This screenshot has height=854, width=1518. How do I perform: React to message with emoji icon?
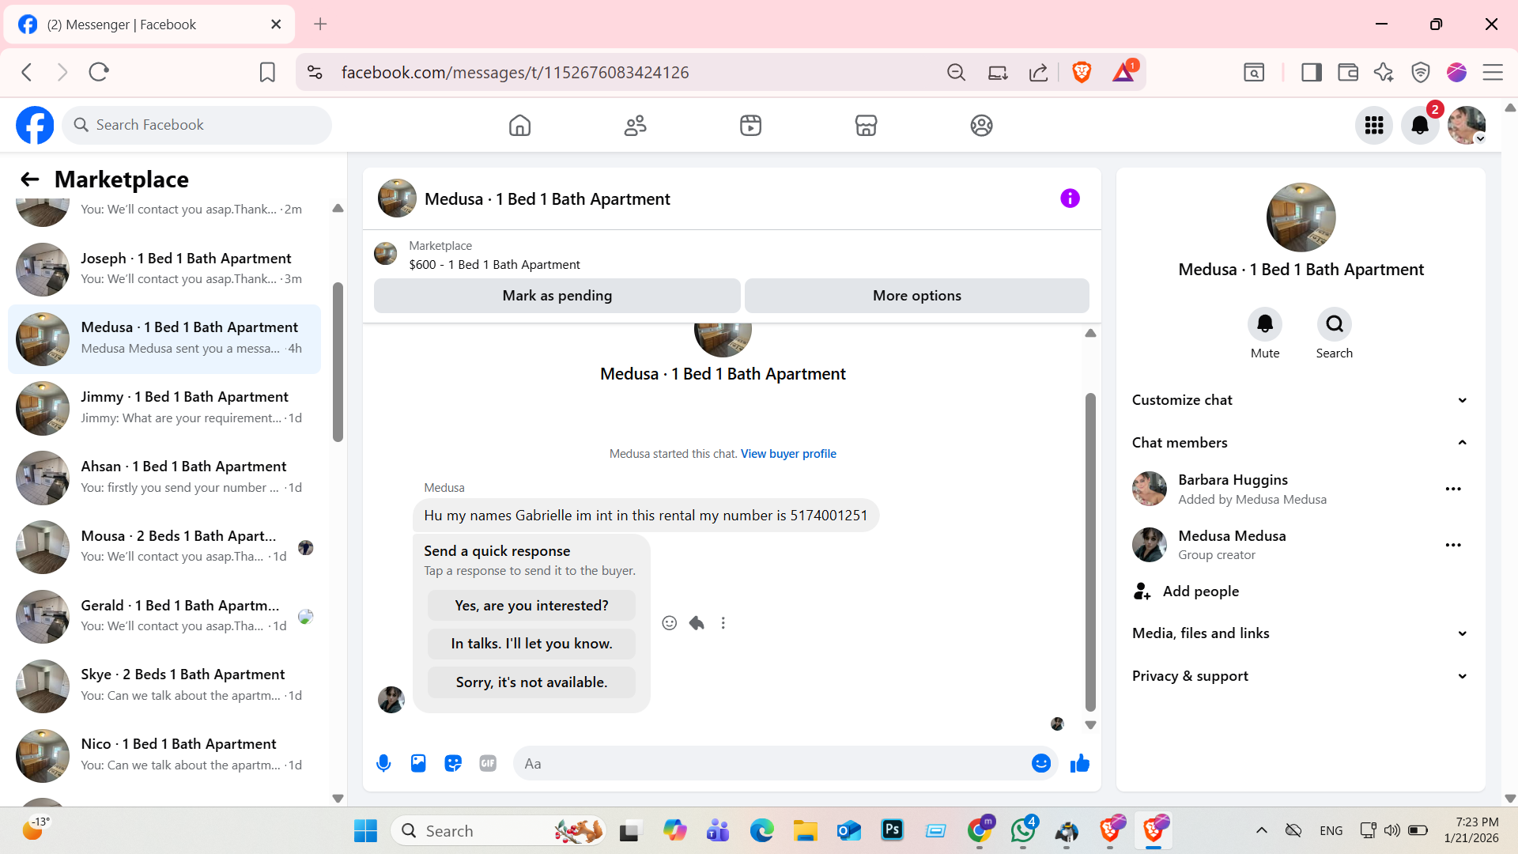coord(669,623)
